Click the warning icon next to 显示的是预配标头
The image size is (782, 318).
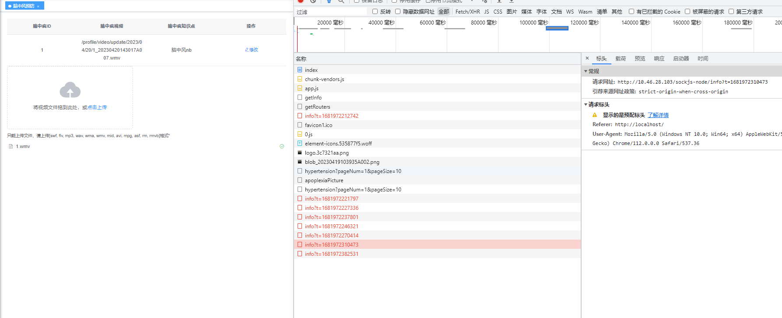click(x=595, y=115)
